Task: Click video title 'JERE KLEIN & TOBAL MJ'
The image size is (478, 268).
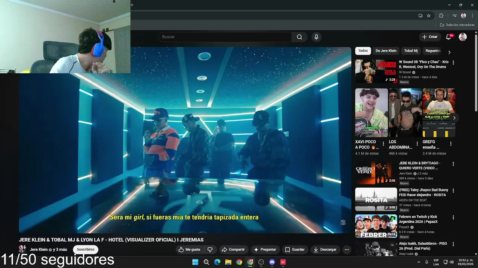Action: pos(111,240)
